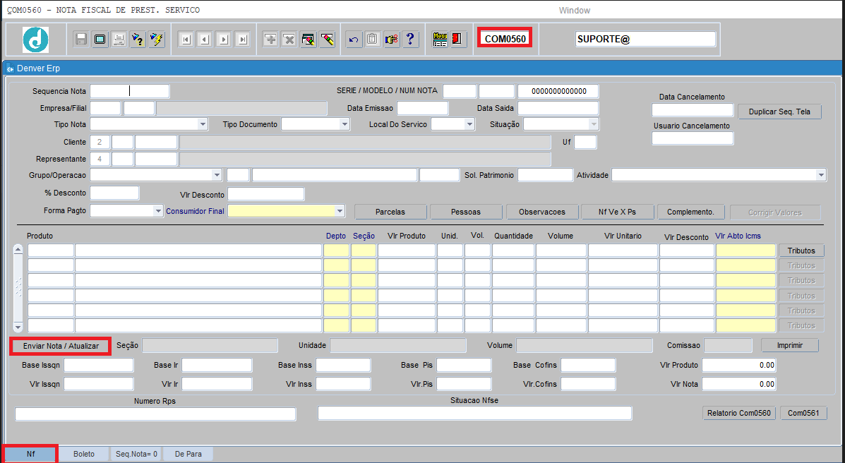Click the Denver 'd' logo icon
Image resolution: width=845 pixels, height=463 pixels.
[x=35, y=40]
